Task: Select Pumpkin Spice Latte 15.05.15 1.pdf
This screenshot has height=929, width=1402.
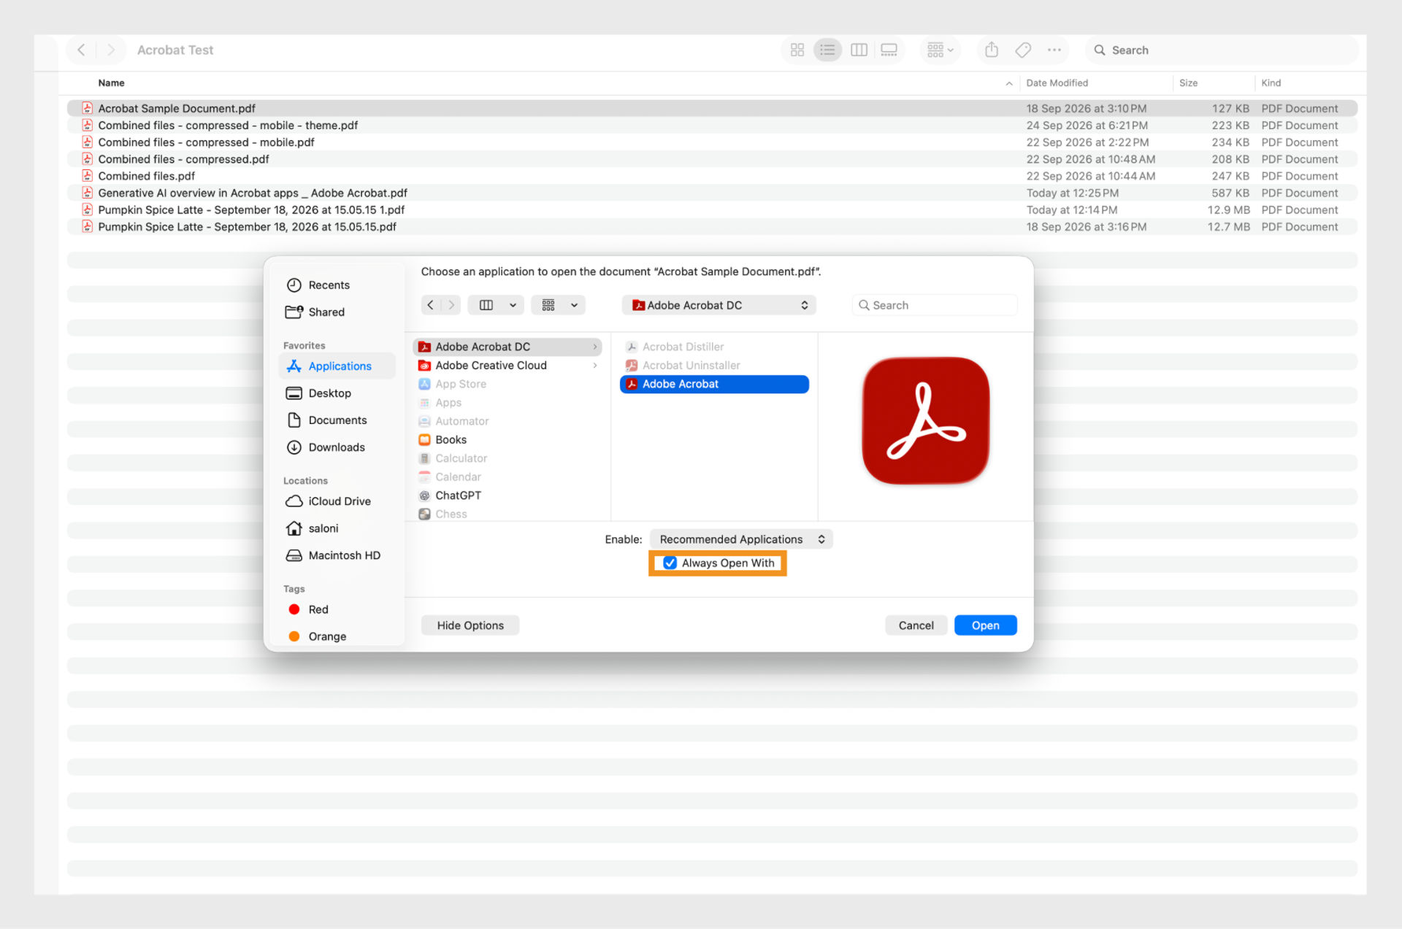Action: pos(712,209)
